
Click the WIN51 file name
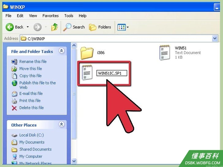(181, 48)
